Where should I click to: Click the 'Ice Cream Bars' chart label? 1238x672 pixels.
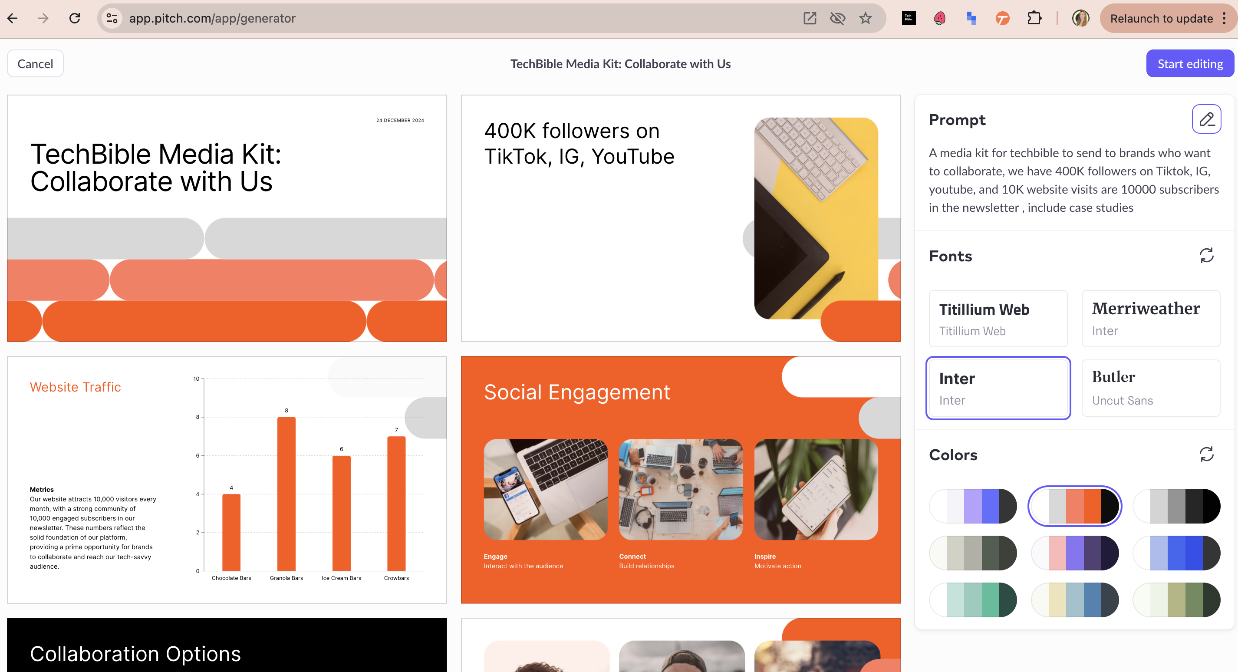(341, 578)
